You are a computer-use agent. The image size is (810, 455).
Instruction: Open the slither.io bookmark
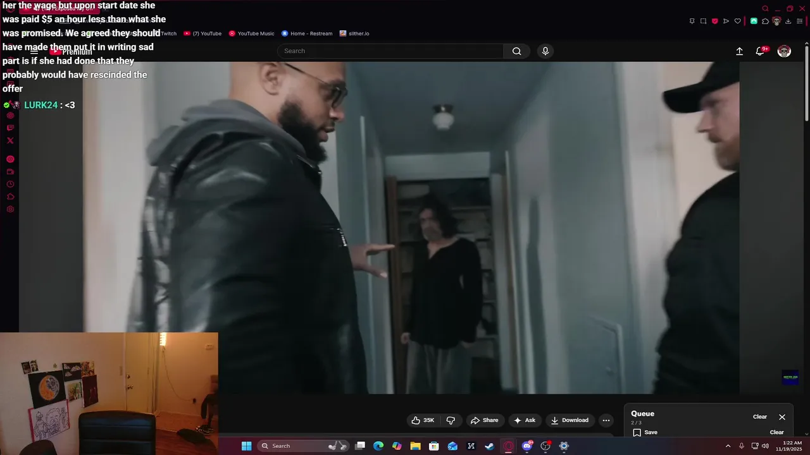(x=354, y=33)
